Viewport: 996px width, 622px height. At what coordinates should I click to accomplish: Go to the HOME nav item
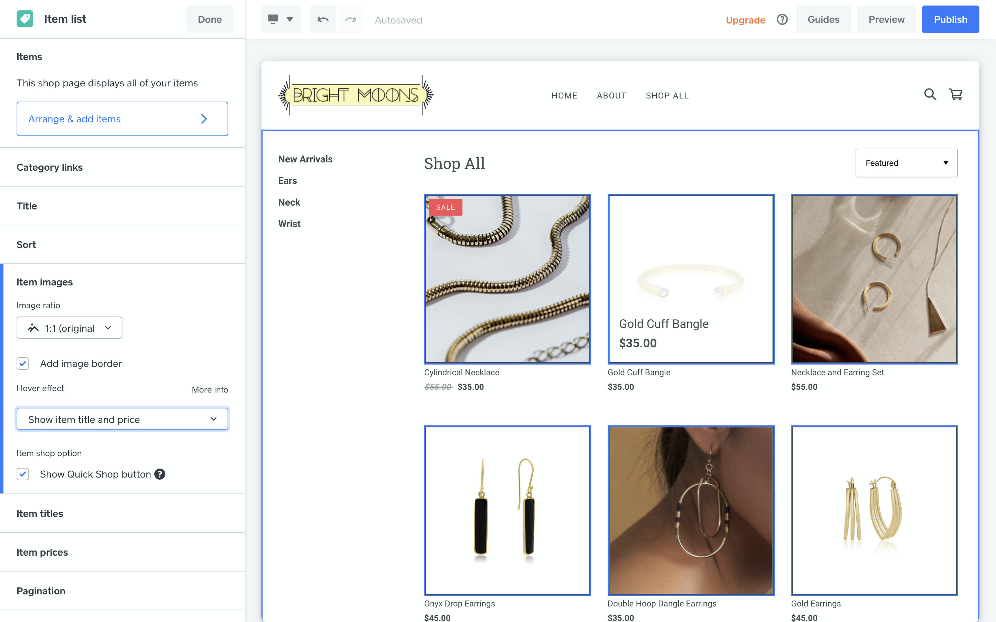(564, 96)
